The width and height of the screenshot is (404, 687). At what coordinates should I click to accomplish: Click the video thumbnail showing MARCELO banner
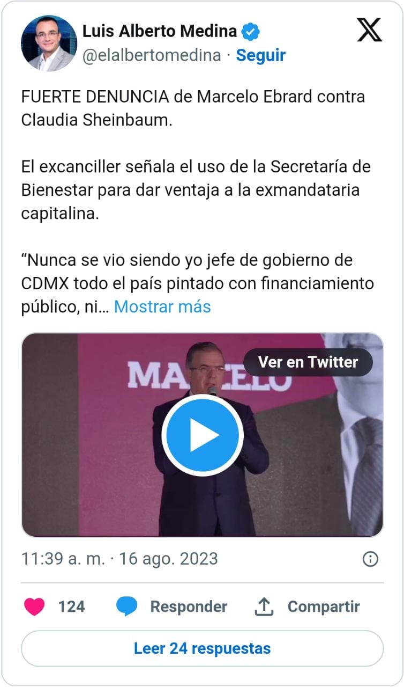[203, 435]
